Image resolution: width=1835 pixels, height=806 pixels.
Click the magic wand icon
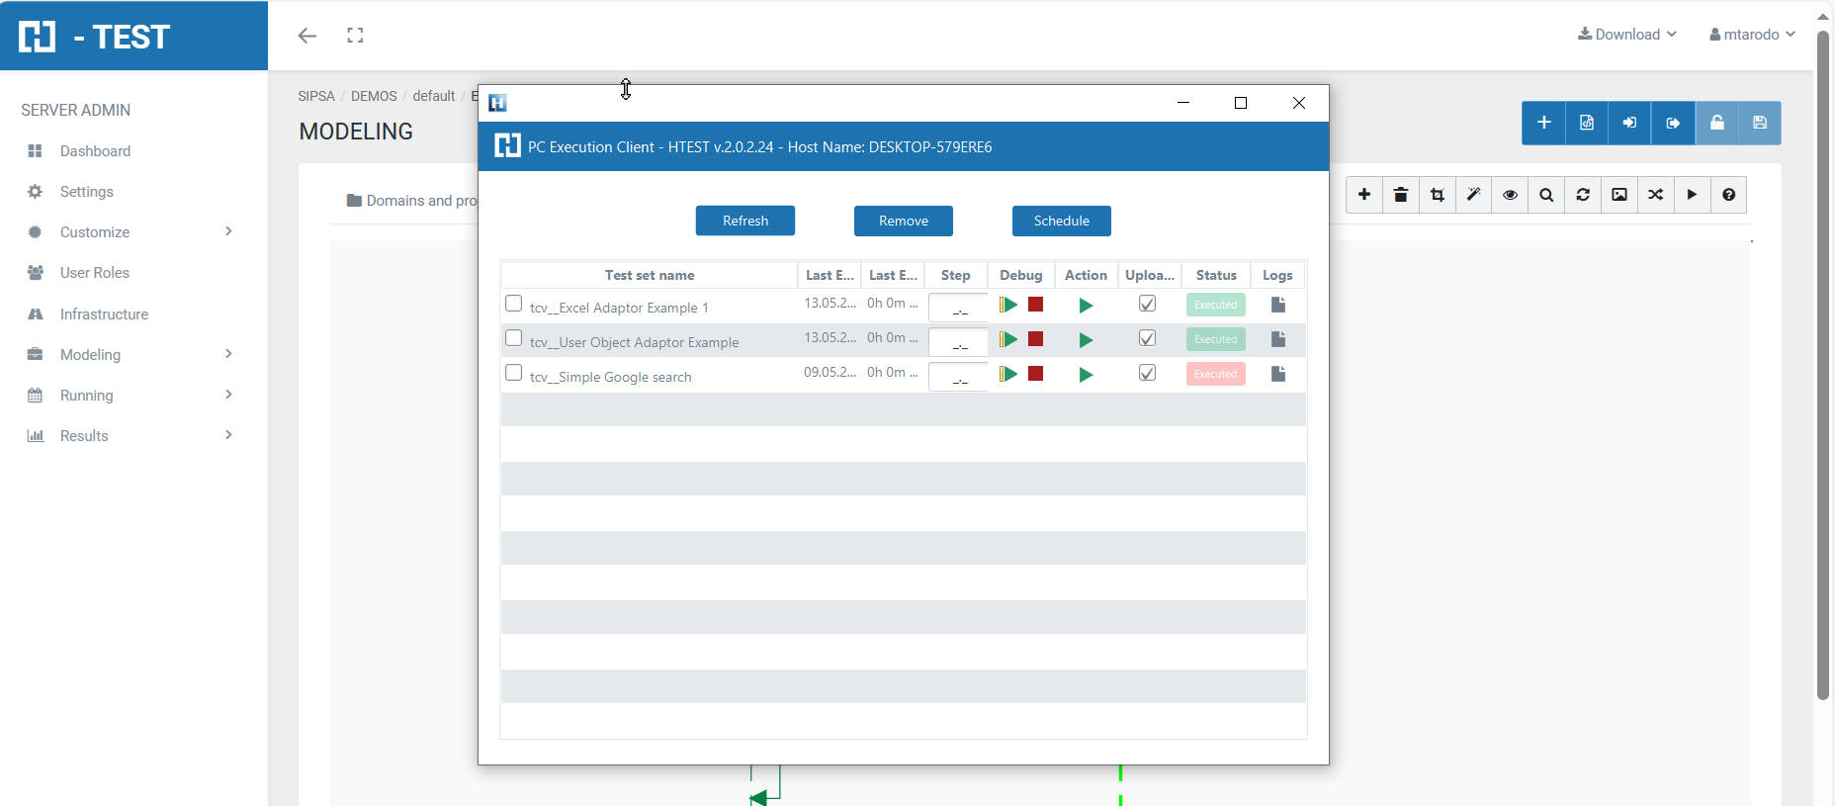click(1473, 195)
